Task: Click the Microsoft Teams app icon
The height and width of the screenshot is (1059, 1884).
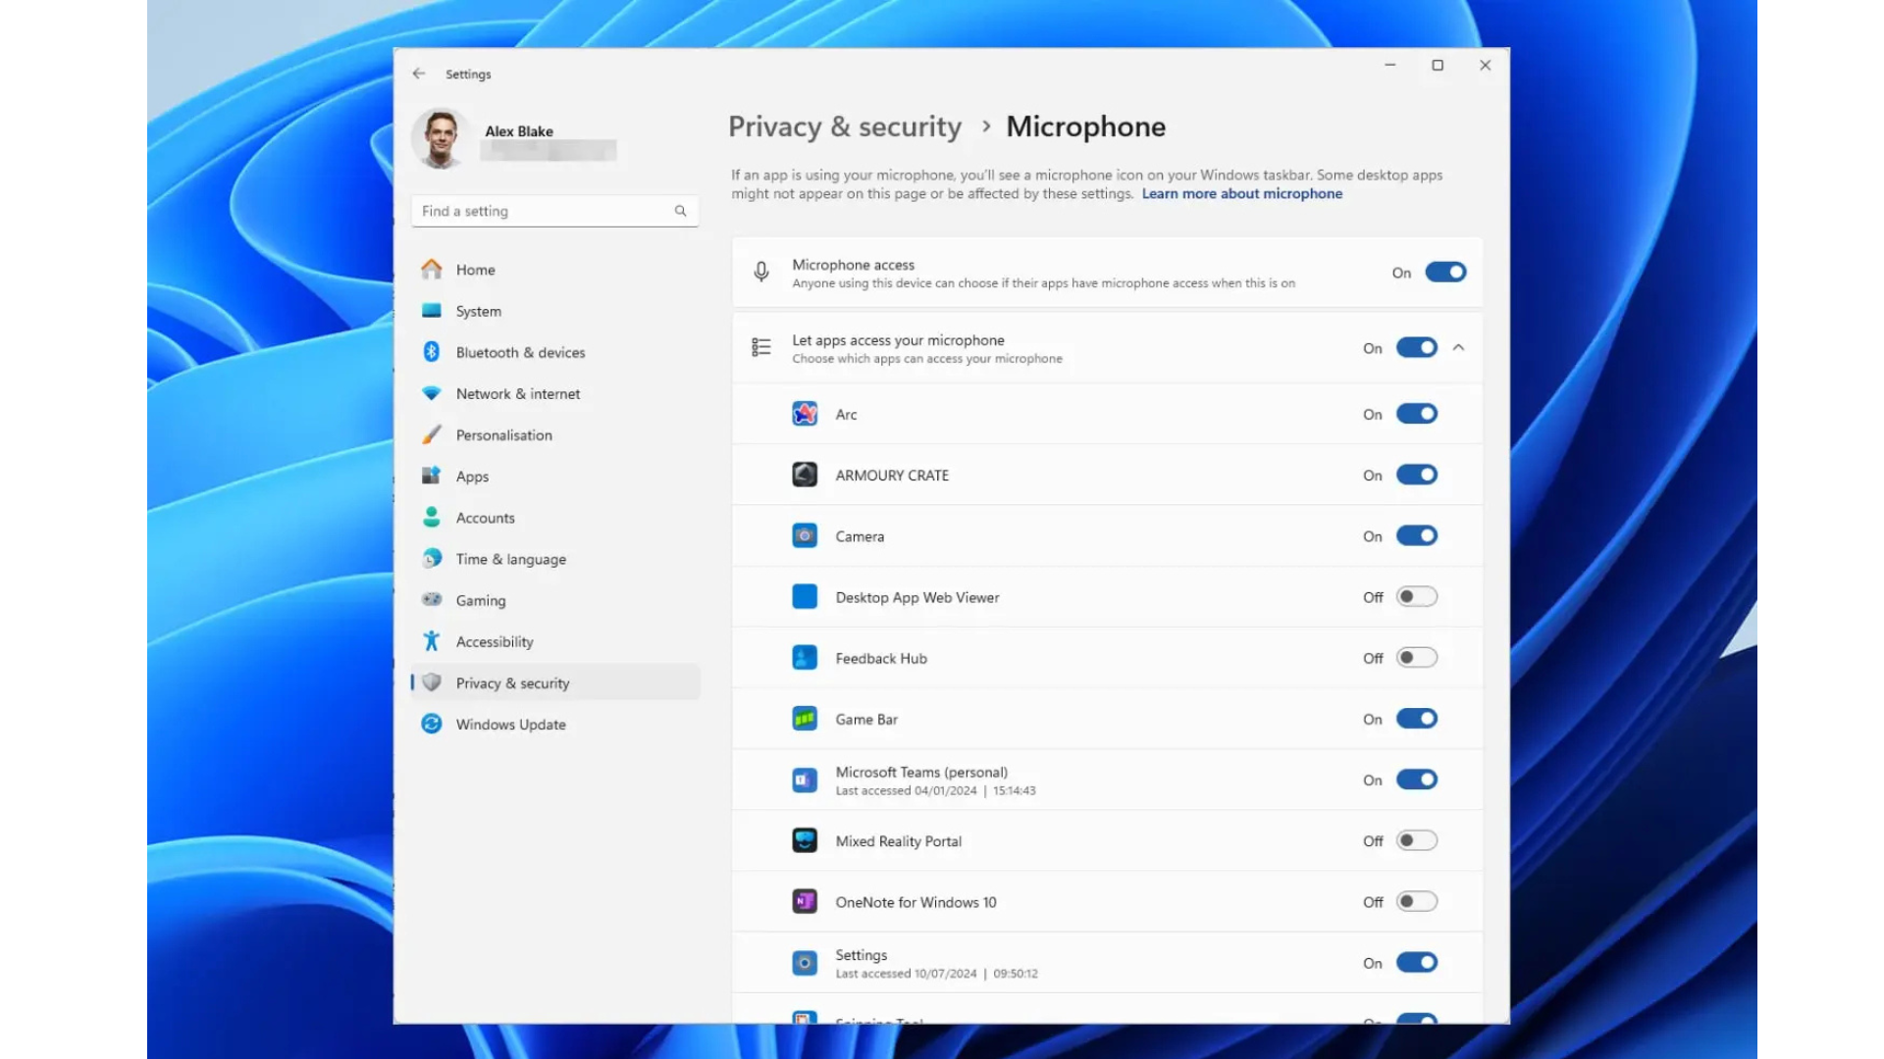Action: [x=805, y=780]
